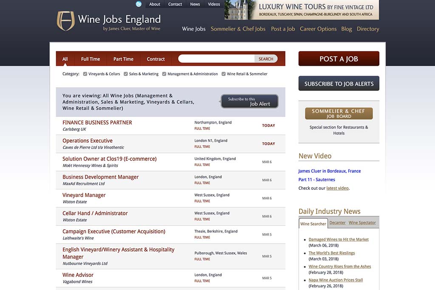Open the About page

[155, 4]
